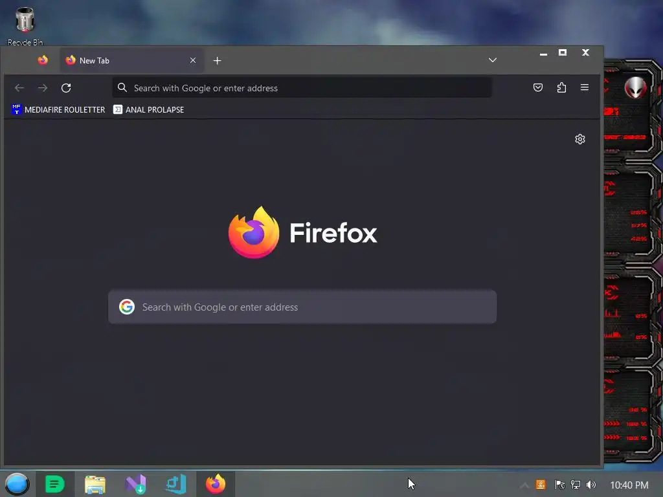This screenshot has height=497, width=663.
Task: Open the Recycle Bin desktop icon
Action: 25,25
